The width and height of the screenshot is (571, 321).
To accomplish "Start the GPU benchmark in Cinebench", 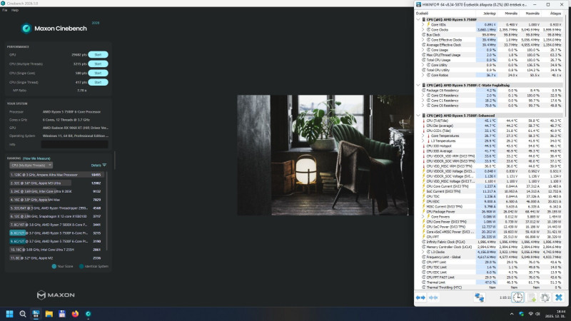I will click(x=98, y=55).
